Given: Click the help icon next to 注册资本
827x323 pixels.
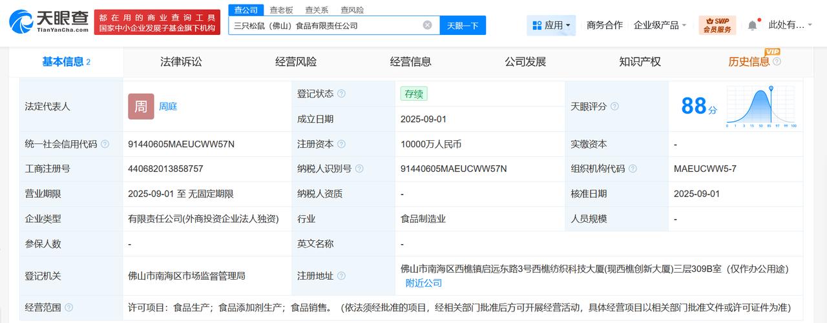Looking at the screenshot, I should pos(341,144).
